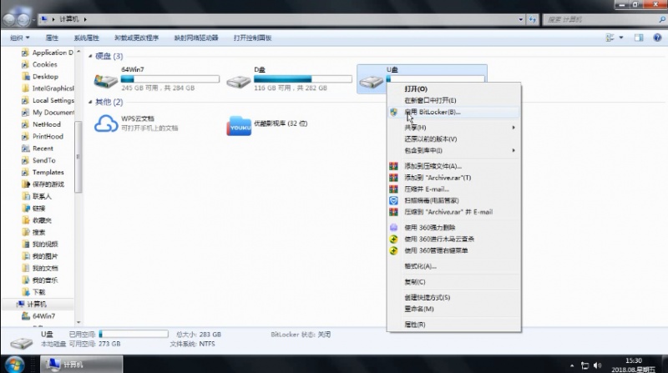
Task: Click the Help question mark icon
Action: tap(657, 38)
